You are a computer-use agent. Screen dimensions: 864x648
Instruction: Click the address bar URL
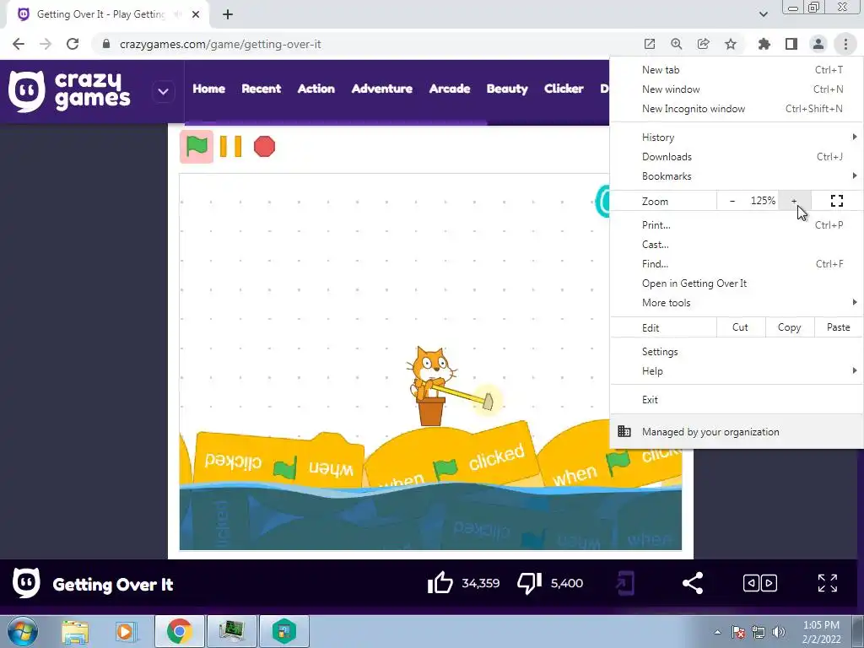[x=220, y=44]
